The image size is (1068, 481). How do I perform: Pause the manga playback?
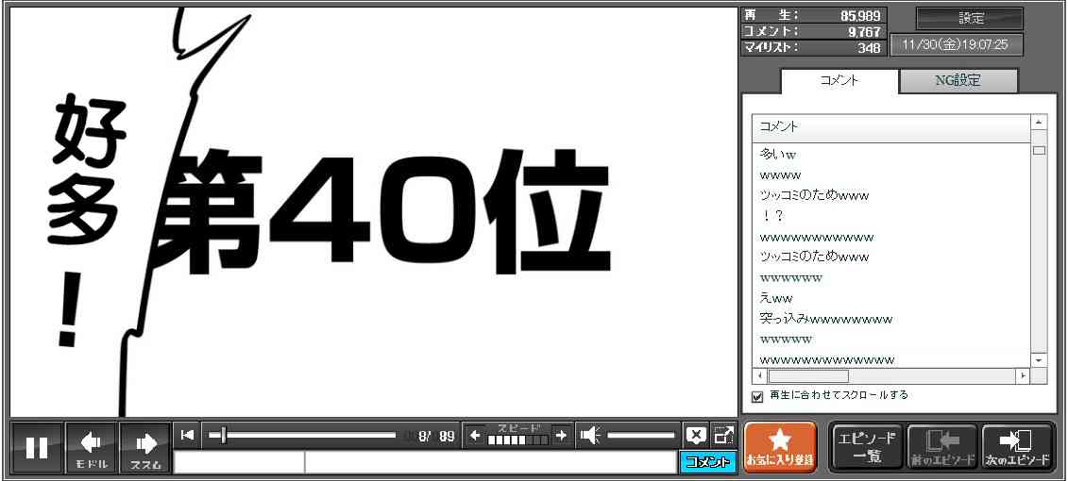(x=37, y=447)
